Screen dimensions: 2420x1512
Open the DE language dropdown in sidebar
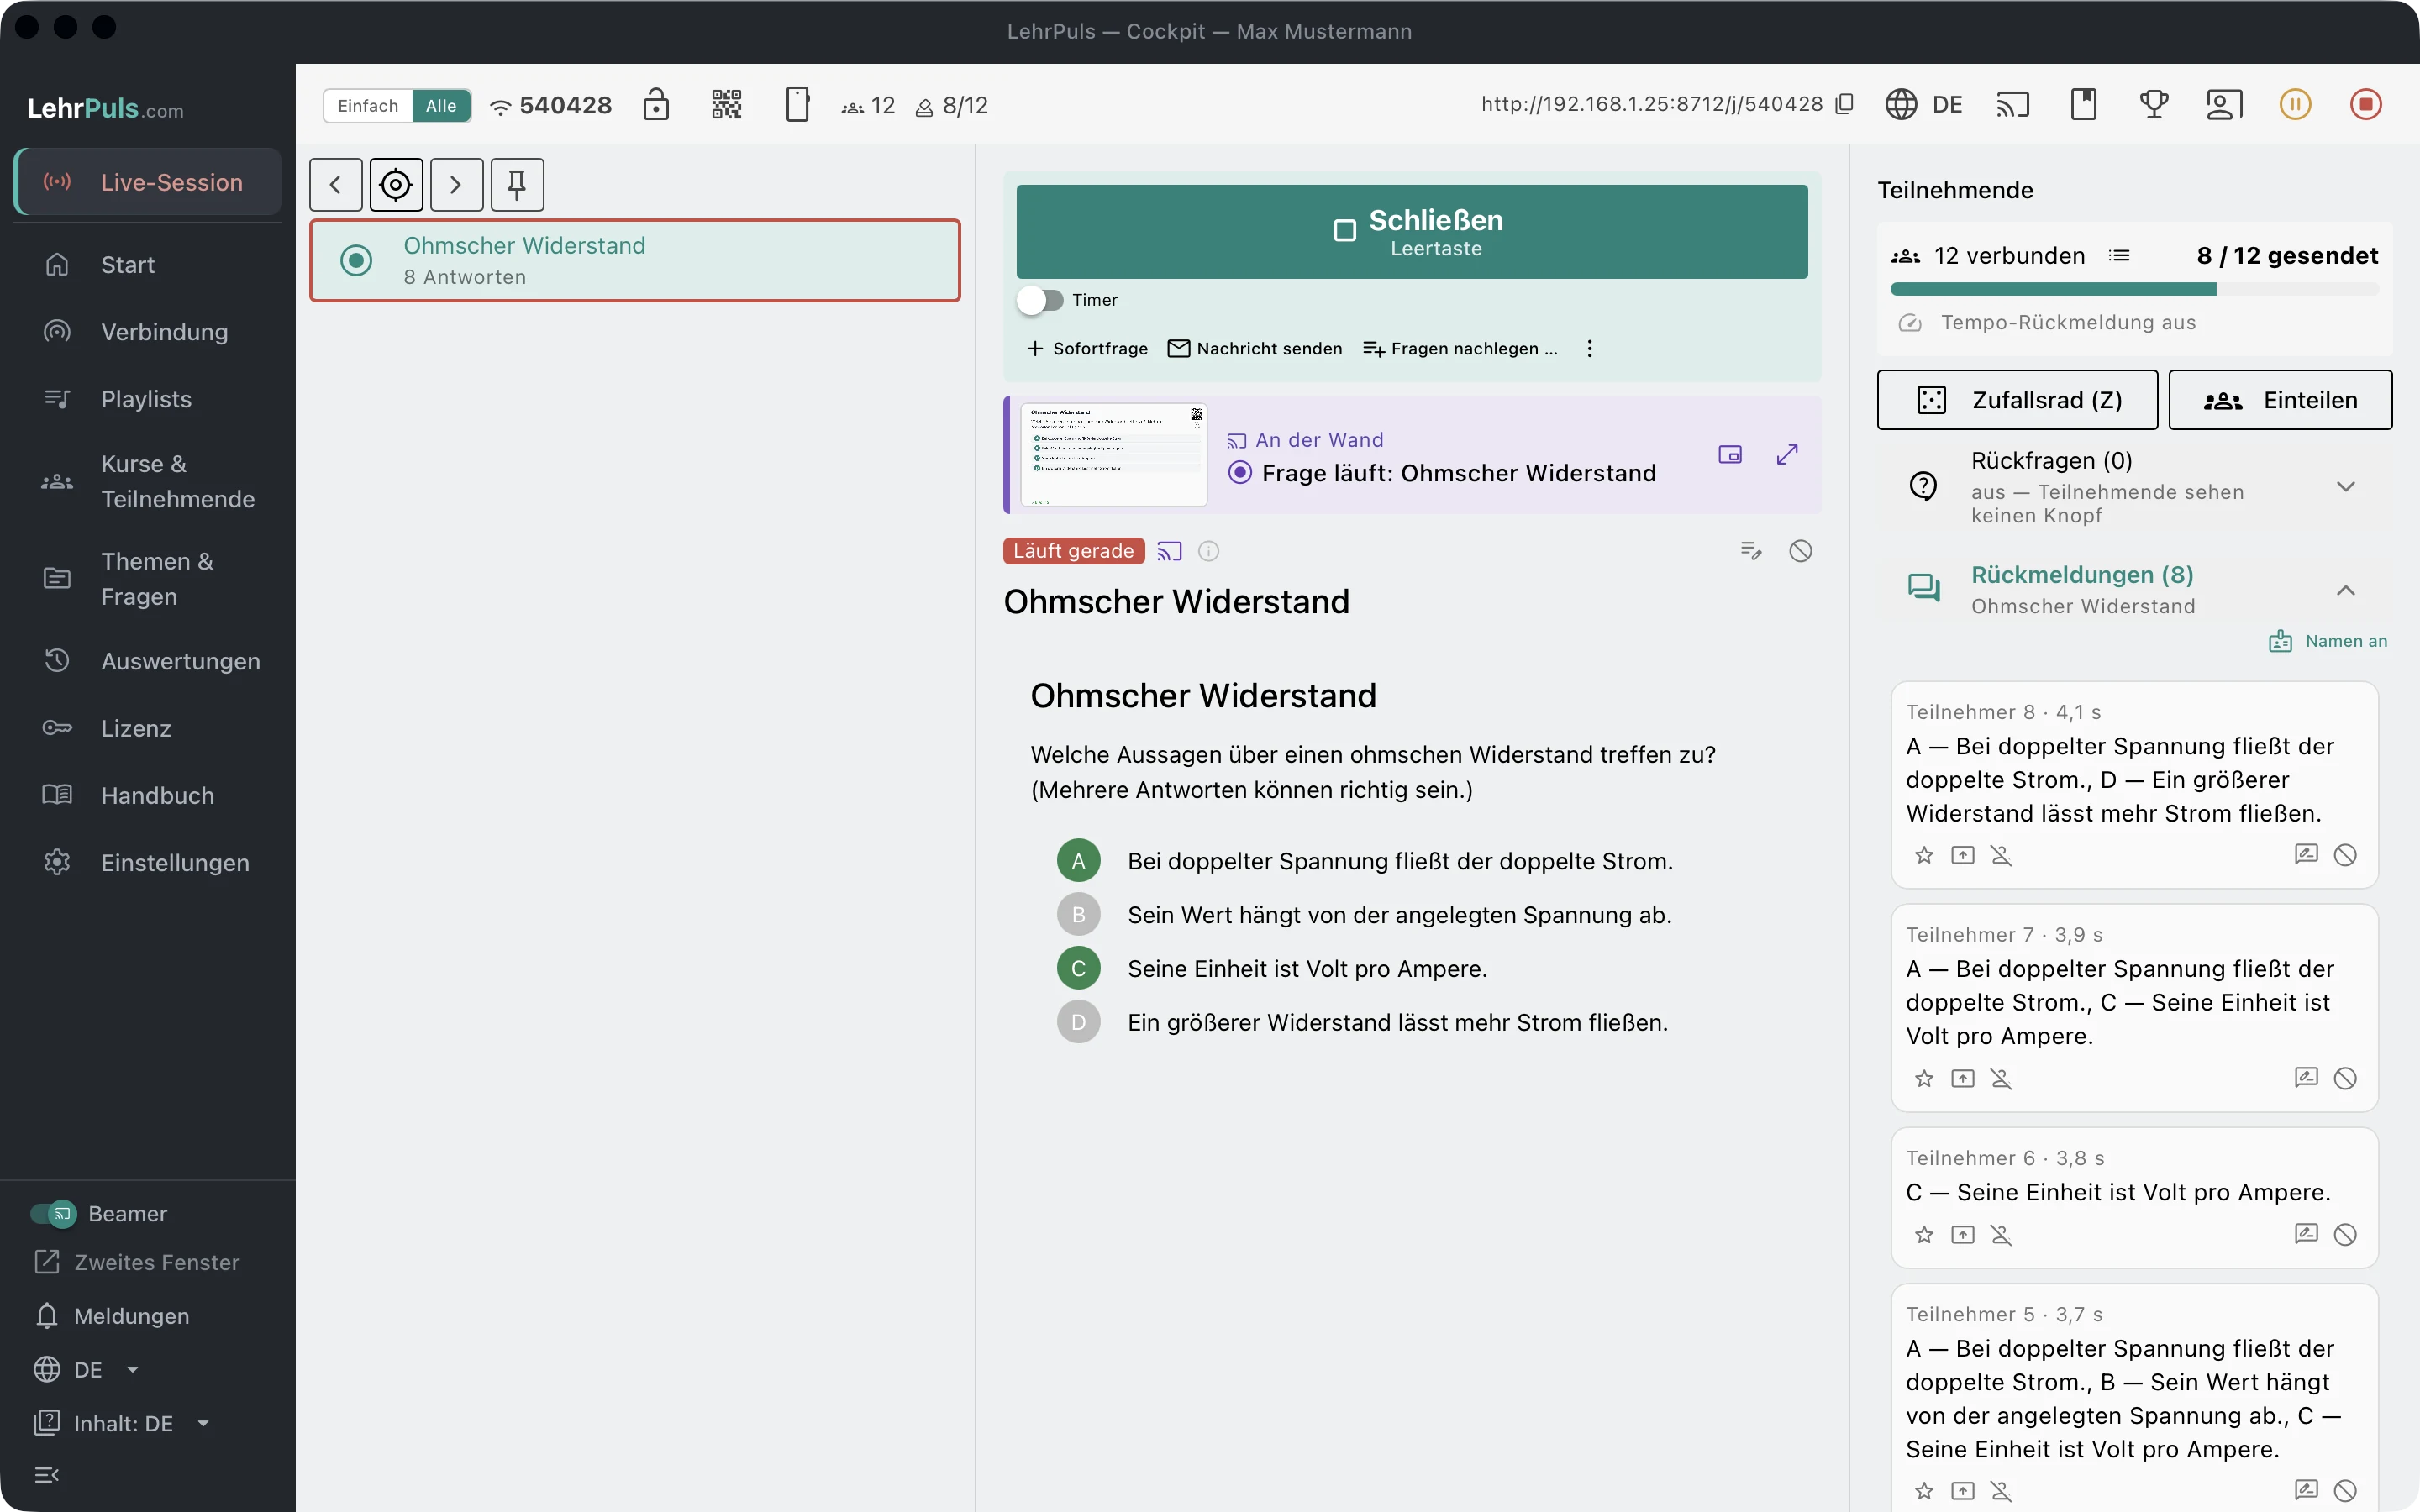click(x=88, y=1370)
